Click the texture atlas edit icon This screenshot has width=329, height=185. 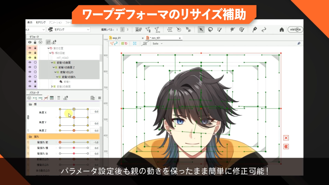(138, 30)
